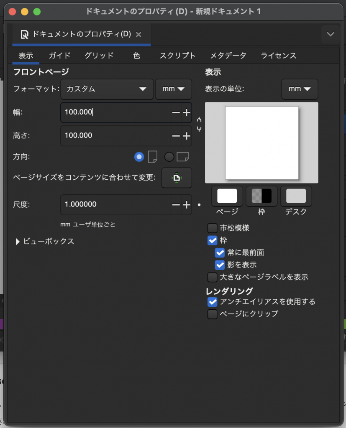Decrease 尺度 scale with minus button
Viewport: 346px width, 428px height.
(x=176, y=205)
